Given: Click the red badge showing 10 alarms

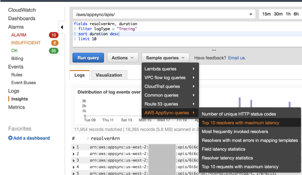Looking at the screenshot, I should coord(53,35).
